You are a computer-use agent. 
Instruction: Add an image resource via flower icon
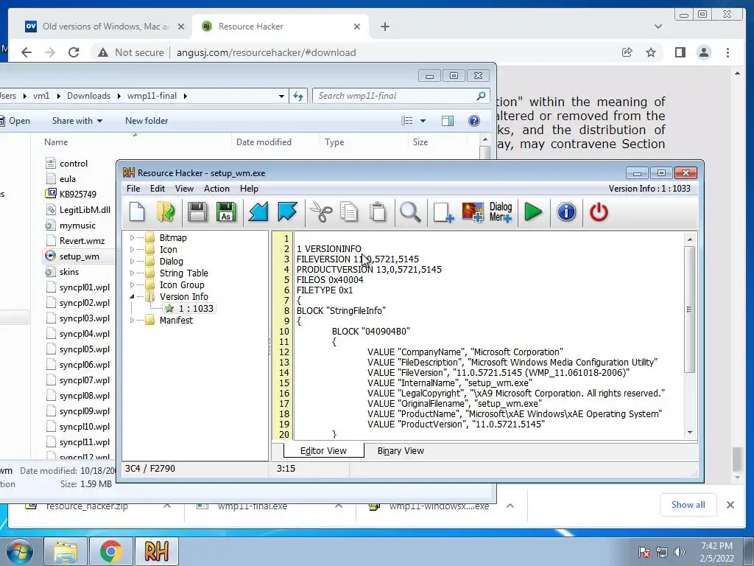coord(472,212)
